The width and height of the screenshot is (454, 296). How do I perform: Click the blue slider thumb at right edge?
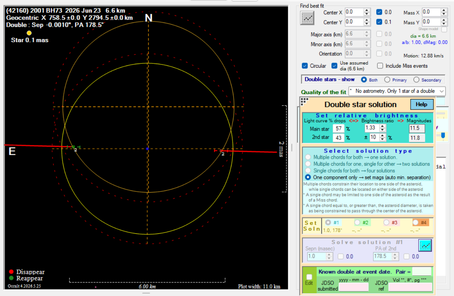point(443,135)
